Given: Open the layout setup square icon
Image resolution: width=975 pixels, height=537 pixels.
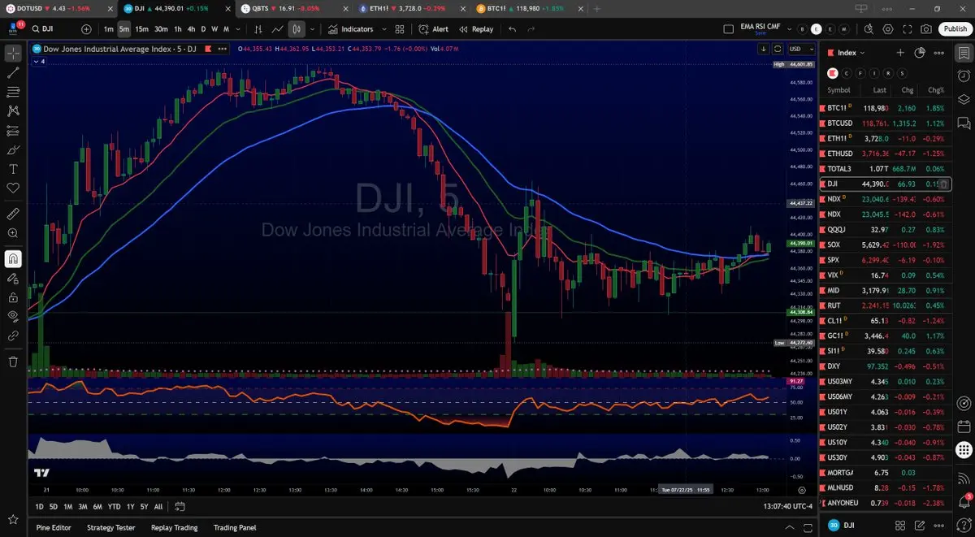Looking at the screenshot, I should click(x=728, y=29).
